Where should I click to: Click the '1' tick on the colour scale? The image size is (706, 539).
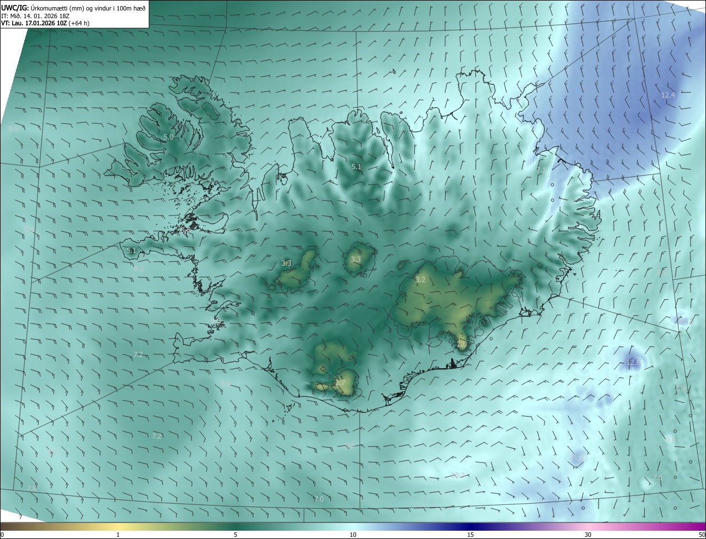coord(118,535)
